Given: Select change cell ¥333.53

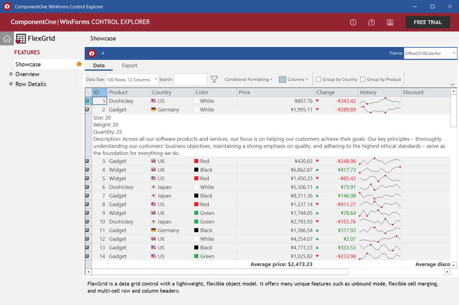Looking at the screenshot, I should (x=337, y=248).
